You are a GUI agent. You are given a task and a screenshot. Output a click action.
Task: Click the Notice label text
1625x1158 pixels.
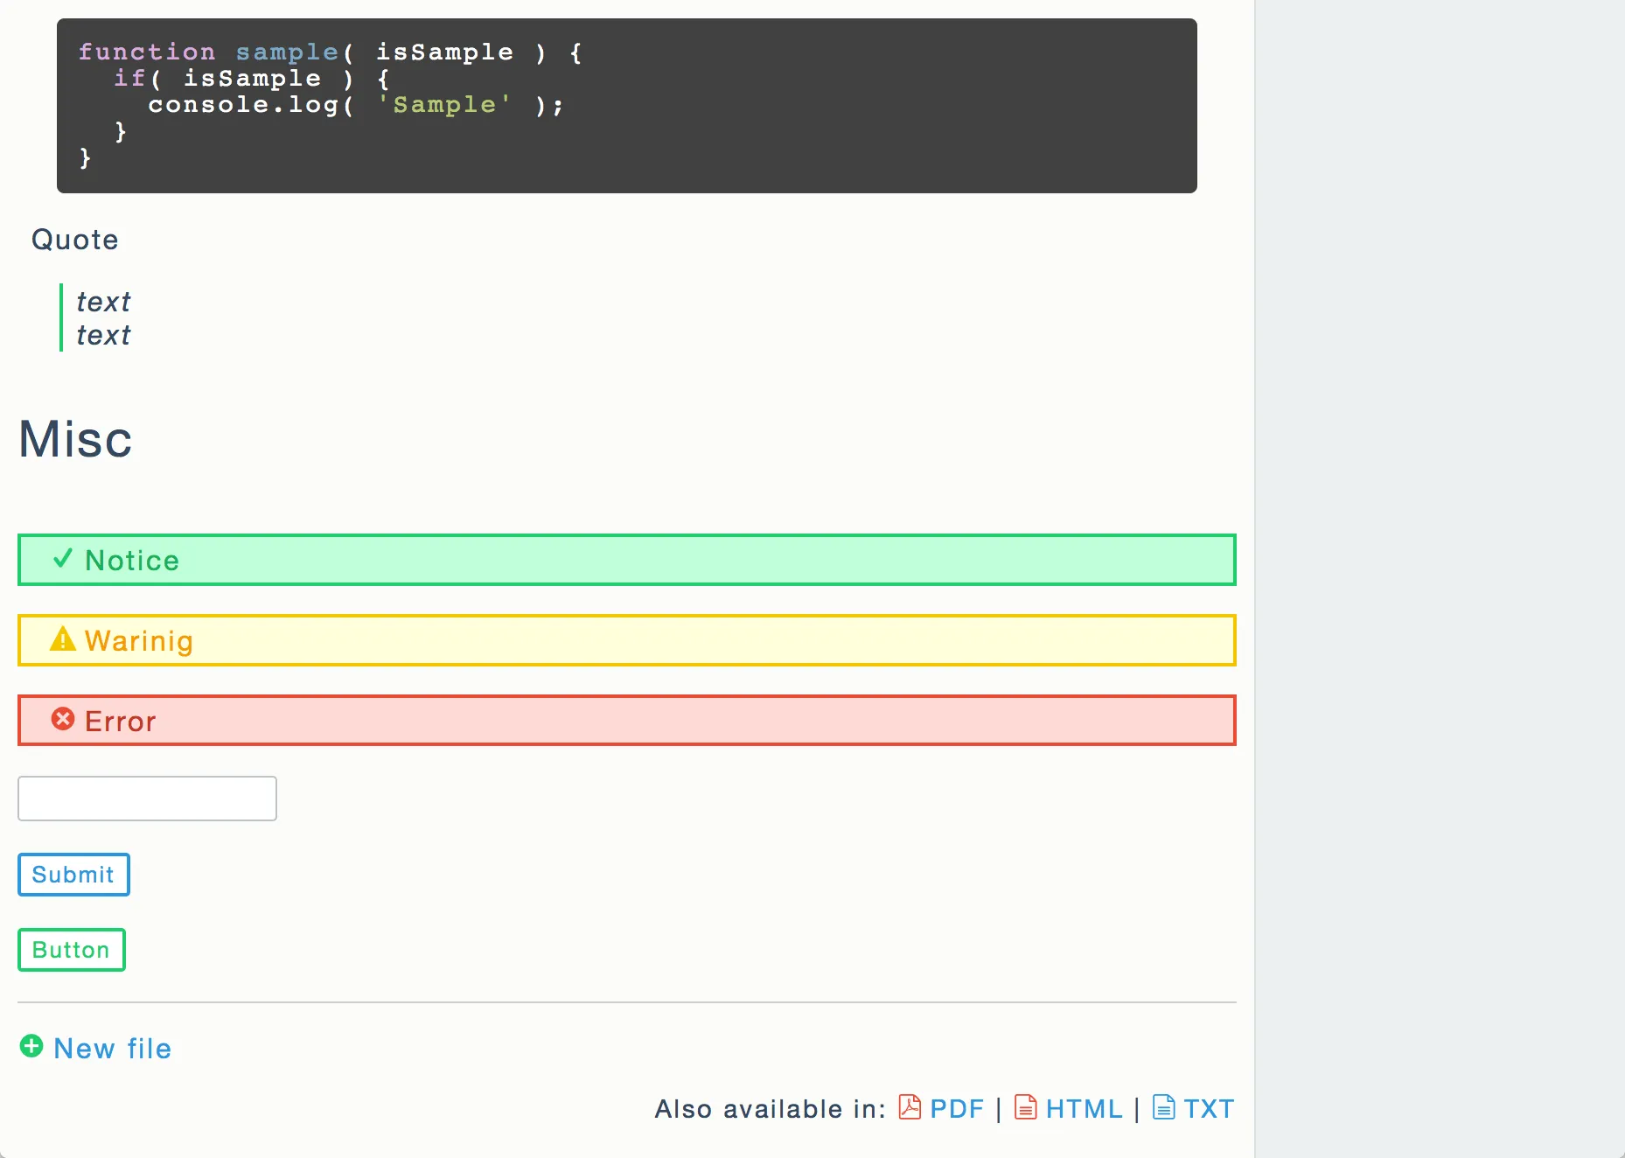click(x=132, y=561)
